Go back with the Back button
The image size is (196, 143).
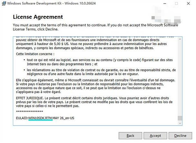point(130,136)
